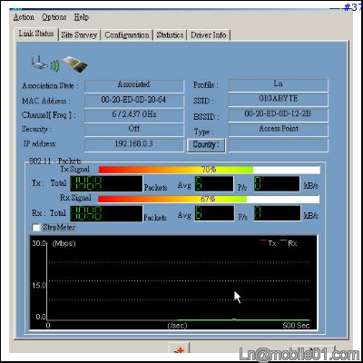Click the Profile field showing Ln
Image resolution: width=363 pixels, height=363 pixels.
tap(279, 85)
